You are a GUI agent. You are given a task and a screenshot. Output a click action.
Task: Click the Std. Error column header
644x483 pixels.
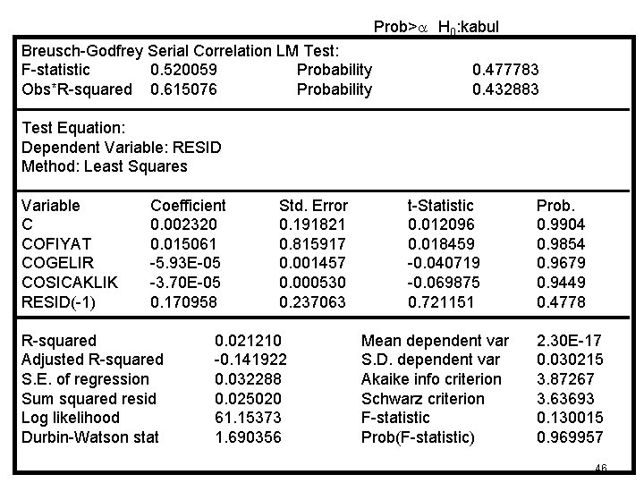point(314,206)
